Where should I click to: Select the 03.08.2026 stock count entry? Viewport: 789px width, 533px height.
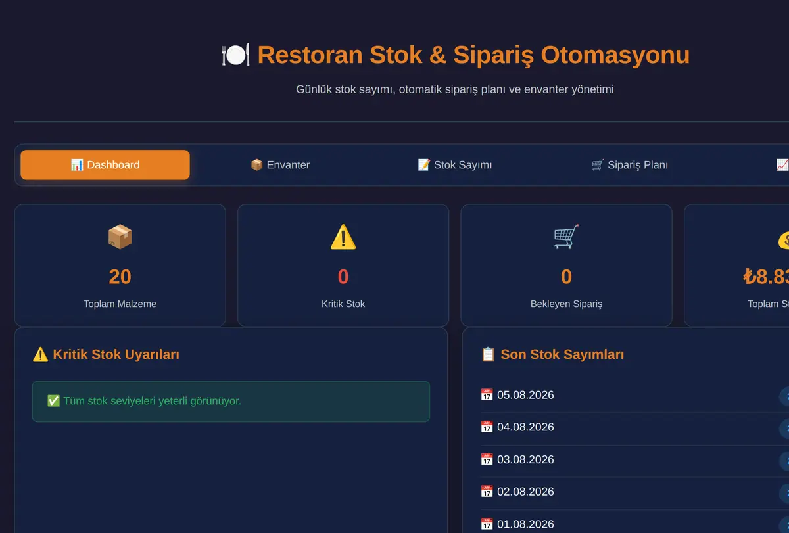pos(634,459)
